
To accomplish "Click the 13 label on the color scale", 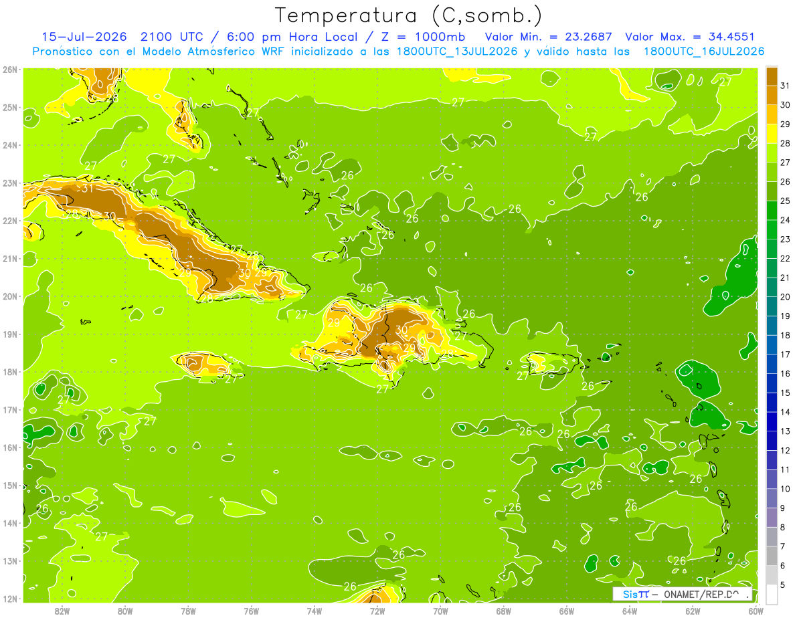I will (x=786, y=431).
